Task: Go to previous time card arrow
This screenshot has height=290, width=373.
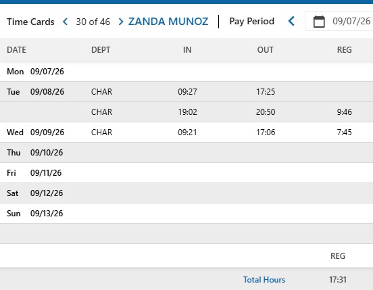Action: point(65,22)
